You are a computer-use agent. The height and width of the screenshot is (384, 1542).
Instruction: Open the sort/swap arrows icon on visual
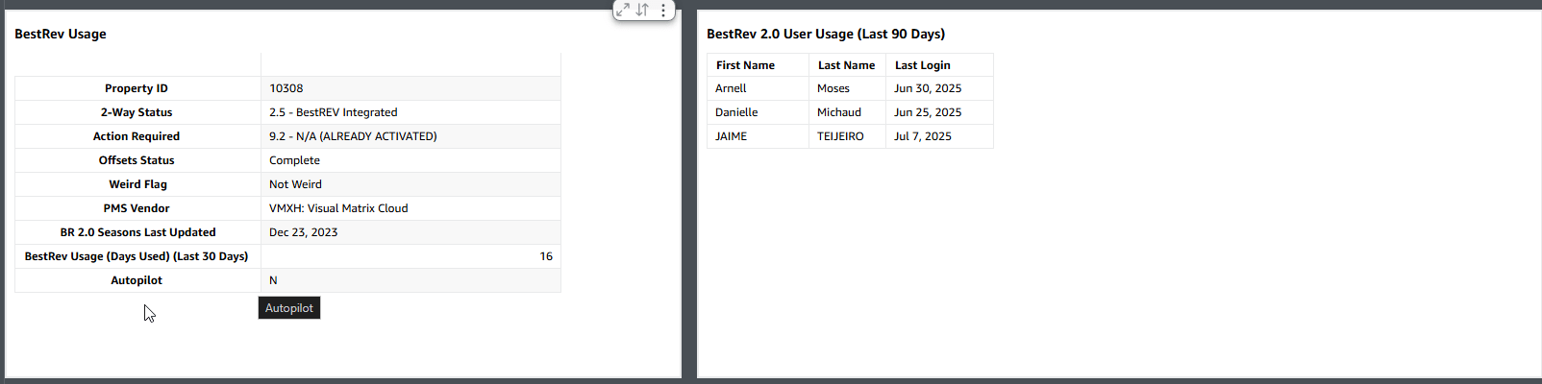642,10
